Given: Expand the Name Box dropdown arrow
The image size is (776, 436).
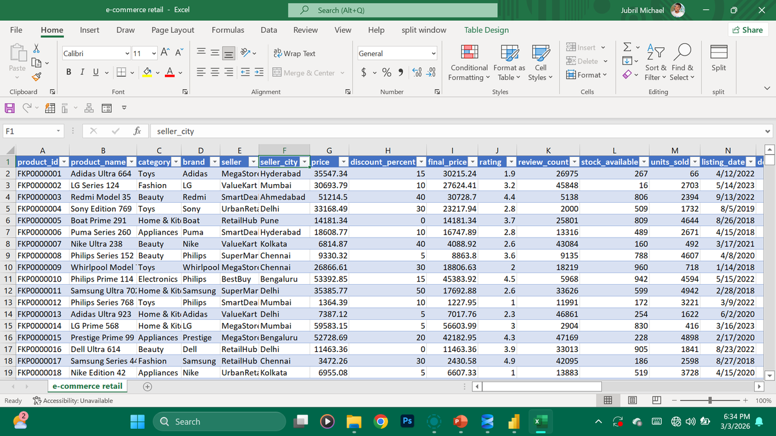Looking at the screenshot, I should [58, 131].
